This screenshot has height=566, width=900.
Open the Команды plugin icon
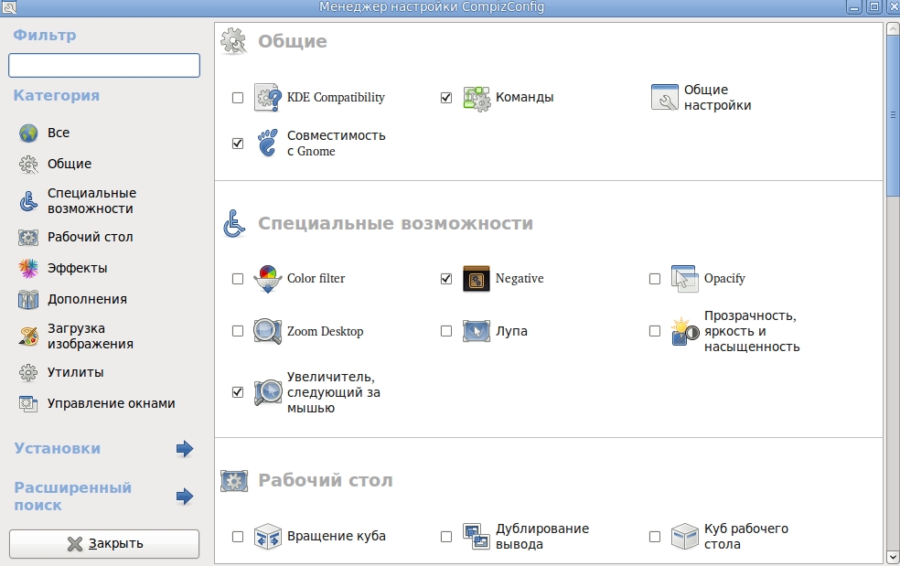(x=477, y=98)
